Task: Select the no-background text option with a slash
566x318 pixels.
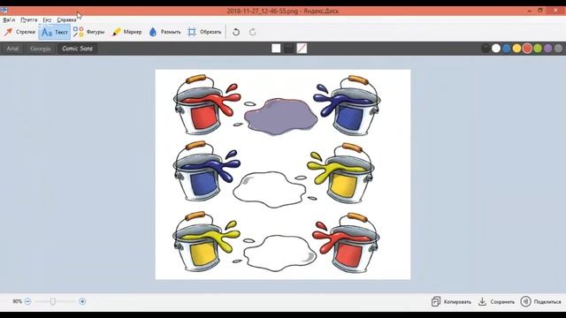Action: (302, 49)
